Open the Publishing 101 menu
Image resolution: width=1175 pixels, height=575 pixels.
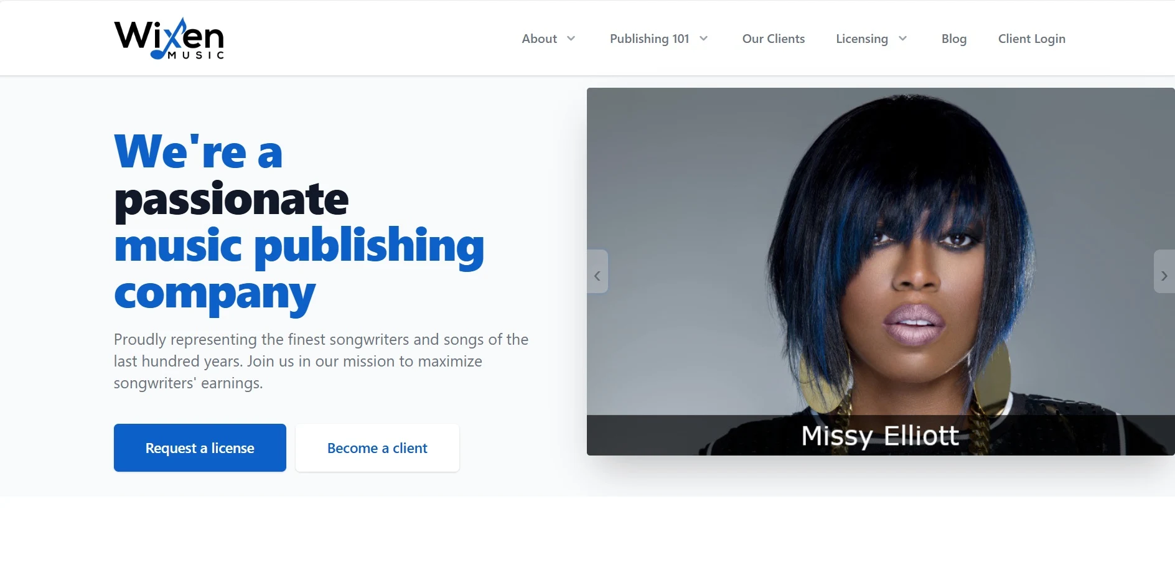tap(649, 39)
